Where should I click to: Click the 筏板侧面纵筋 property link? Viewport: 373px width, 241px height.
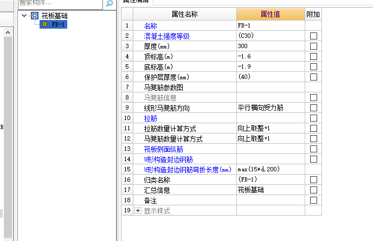[163, 149]
